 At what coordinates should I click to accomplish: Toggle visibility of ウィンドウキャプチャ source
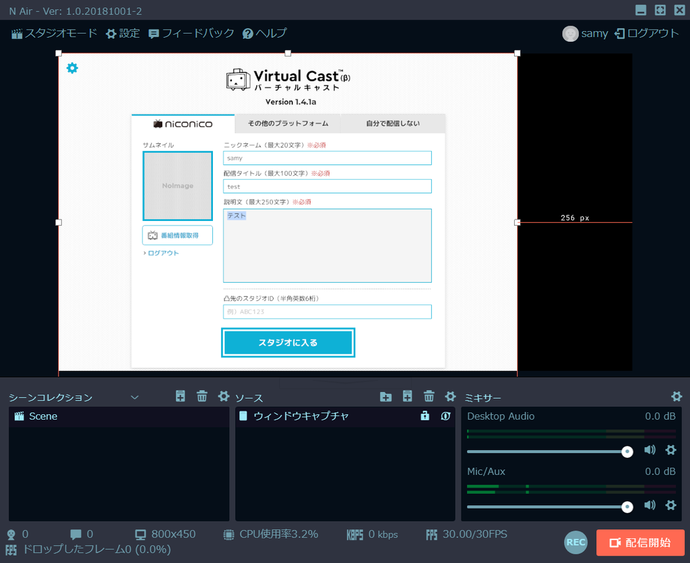pyautogui.click(x=446, y=416)
